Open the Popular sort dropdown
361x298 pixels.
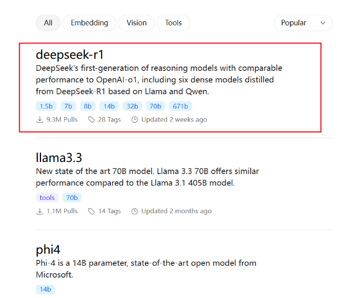click(303, 23)
